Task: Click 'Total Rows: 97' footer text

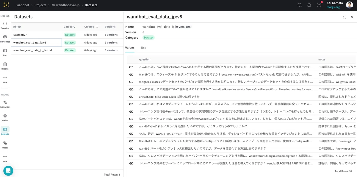Action: pyautogui.click(x=343, y=171)
